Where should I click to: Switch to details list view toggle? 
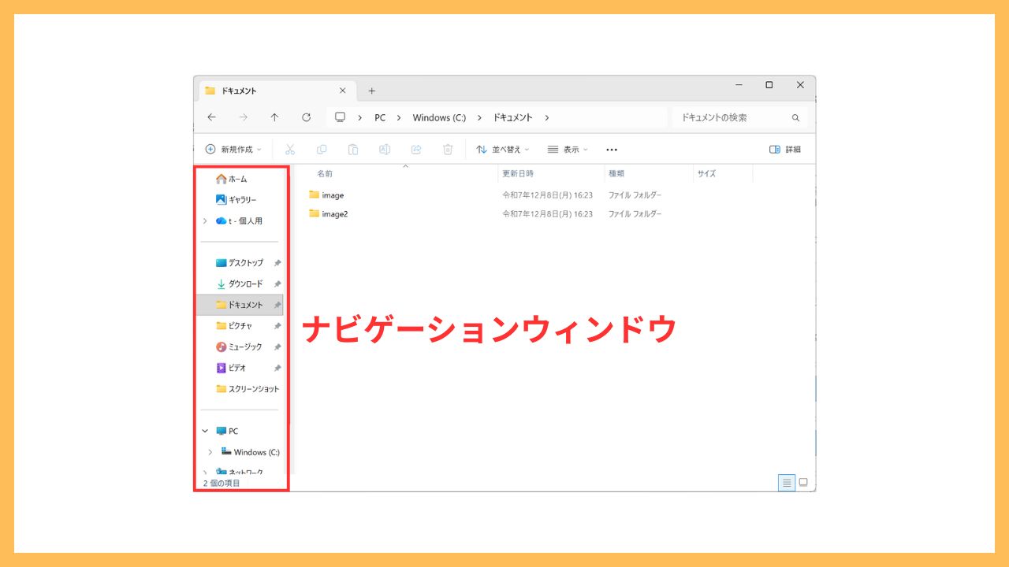[x=787, y=483]
